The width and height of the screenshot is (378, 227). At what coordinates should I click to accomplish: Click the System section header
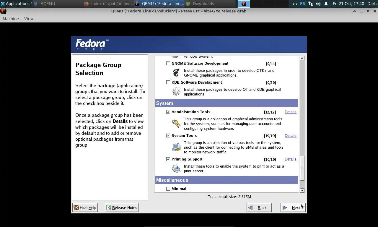point(227,103)
